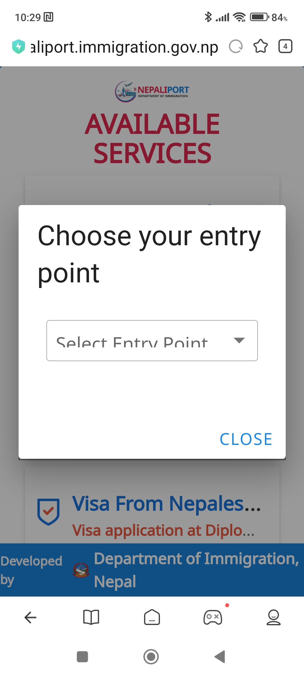Screen dimensions: 304x675
Task: Click the page reload spinner icon
Action: [236, 46]
